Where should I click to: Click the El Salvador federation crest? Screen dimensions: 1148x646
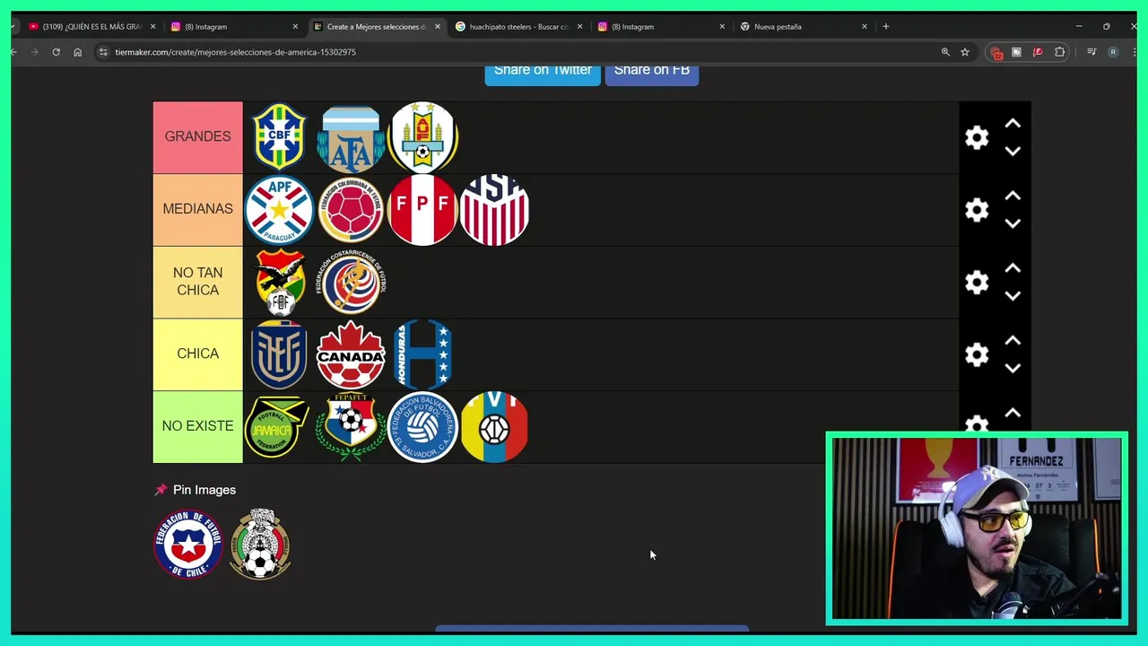(x=422, y=427)
